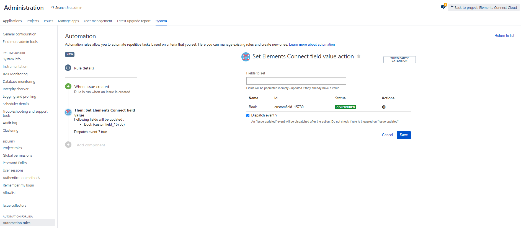
Task: Click Return to list link
Action: tap(504, 36)
